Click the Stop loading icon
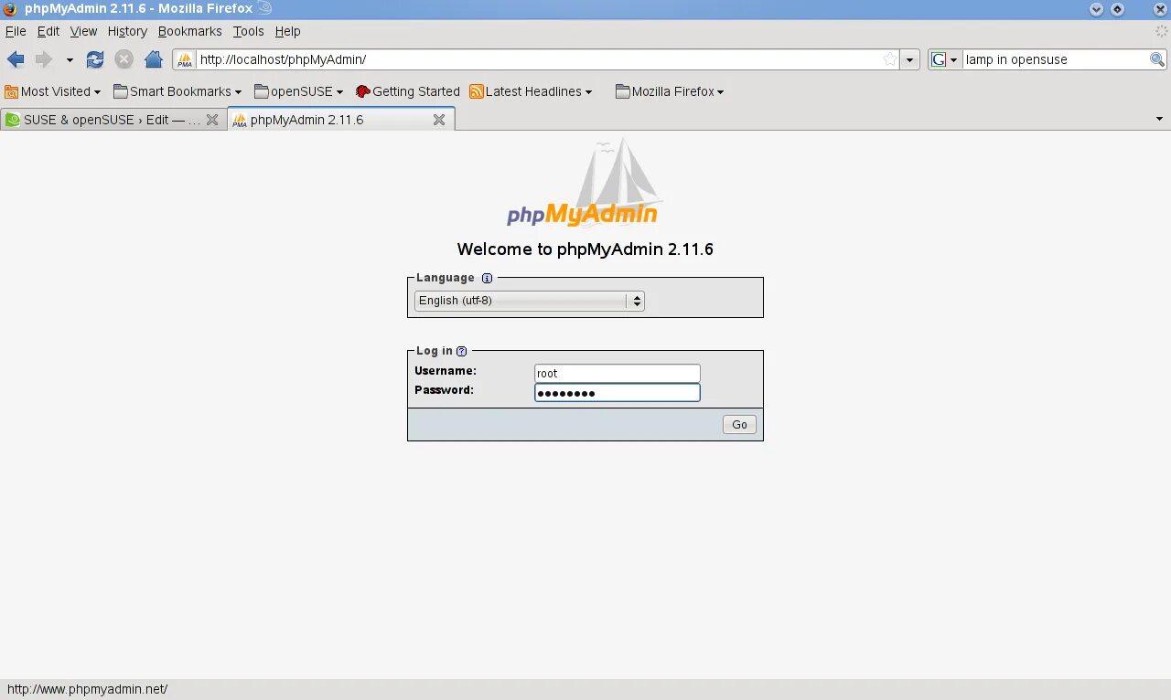This screenshot has height=700, width=1171. tap(124, 59)
